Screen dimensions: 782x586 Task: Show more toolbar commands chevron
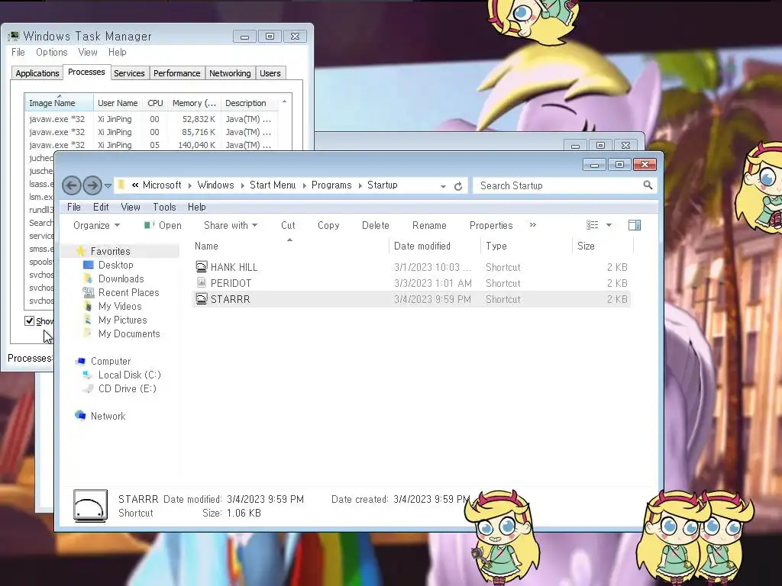pyautogui.click(x=532, y=225)
